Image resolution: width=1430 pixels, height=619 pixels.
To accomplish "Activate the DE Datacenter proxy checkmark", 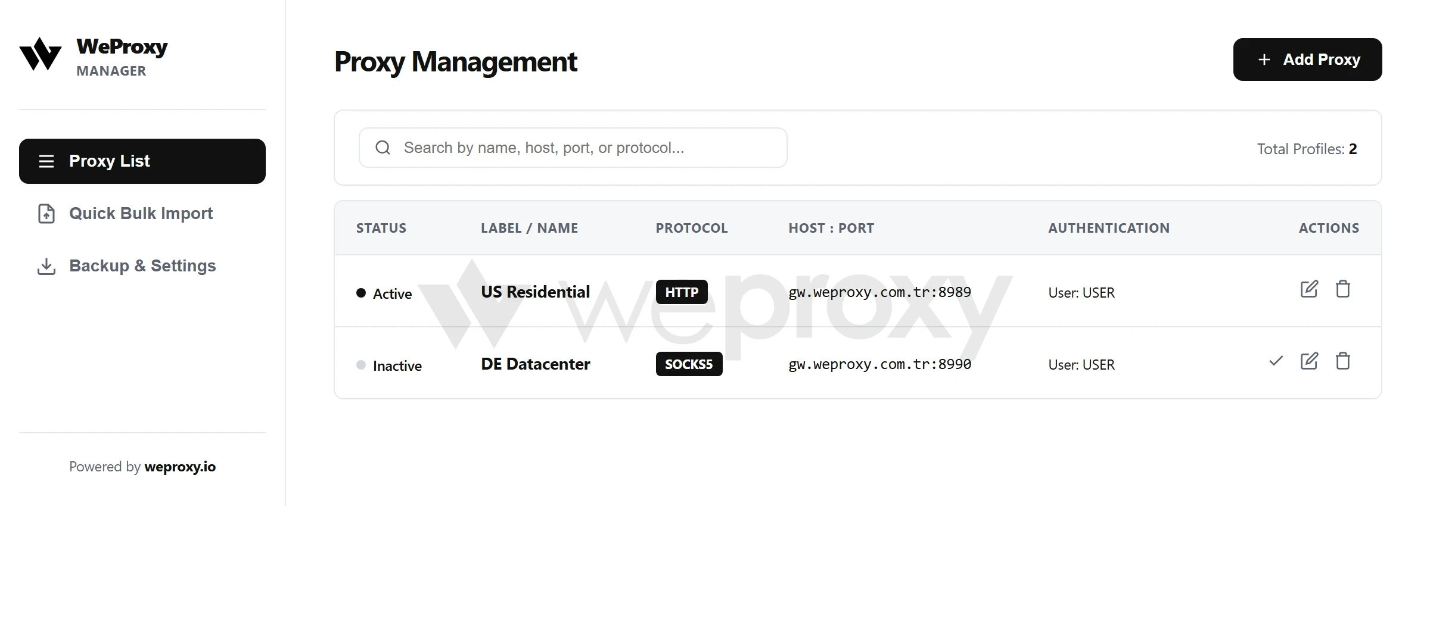I will pos(1276,361).
